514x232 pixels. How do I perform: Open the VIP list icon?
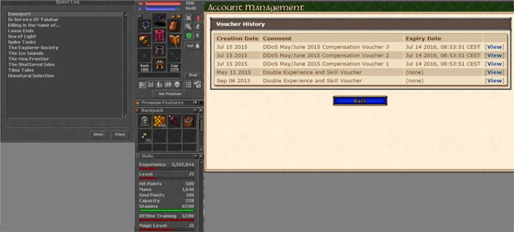(x=160, y=85)
